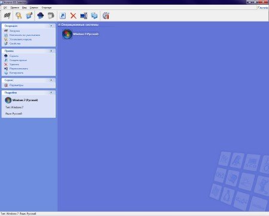Screen dimensions: 269x216
Task: Click the gear options toolbar icon
Action: [106, 16]
